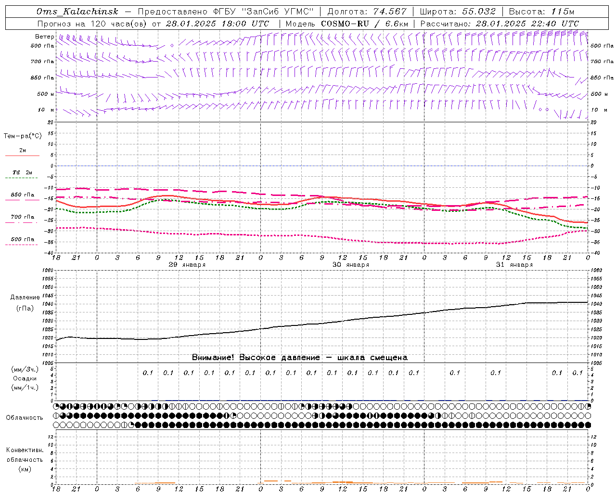The image size is (616, 493).
Task: Select the 'Модель COSMO-RU / 6.6км' model label
Action: pos(347,24)
